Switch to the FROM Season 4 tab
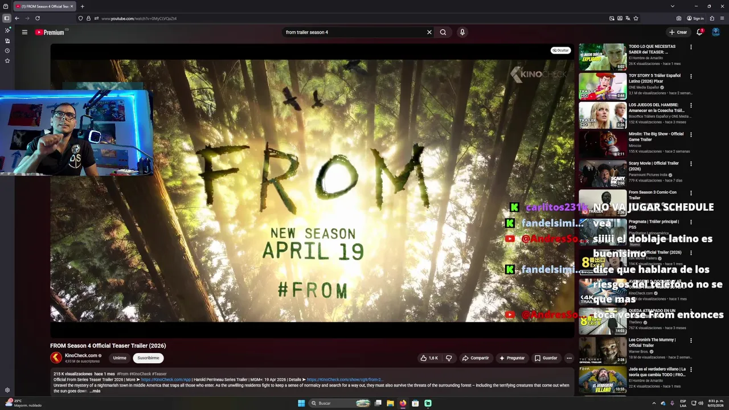 (x=44, y=6)
